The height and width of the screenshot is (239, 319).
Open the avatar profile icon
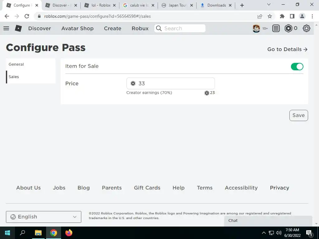pyautogui.click(x=256, y=28)
